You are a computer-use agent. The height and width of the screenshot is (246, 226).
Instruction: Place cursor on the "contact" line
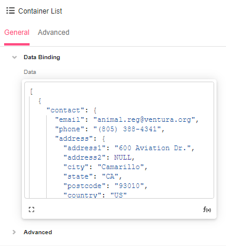(x=72, y=110)
